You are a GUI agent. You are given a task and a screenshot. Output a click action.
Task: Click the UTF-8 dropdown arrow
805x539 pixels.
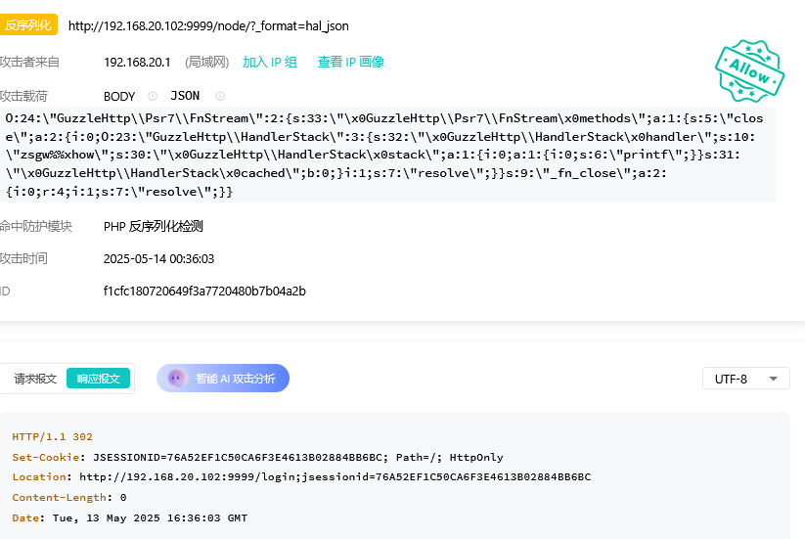[x=774, y=379]
